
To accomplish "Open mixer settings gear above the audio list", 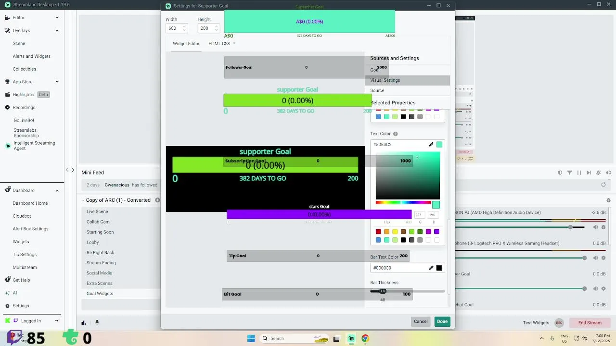I will 609,200.
